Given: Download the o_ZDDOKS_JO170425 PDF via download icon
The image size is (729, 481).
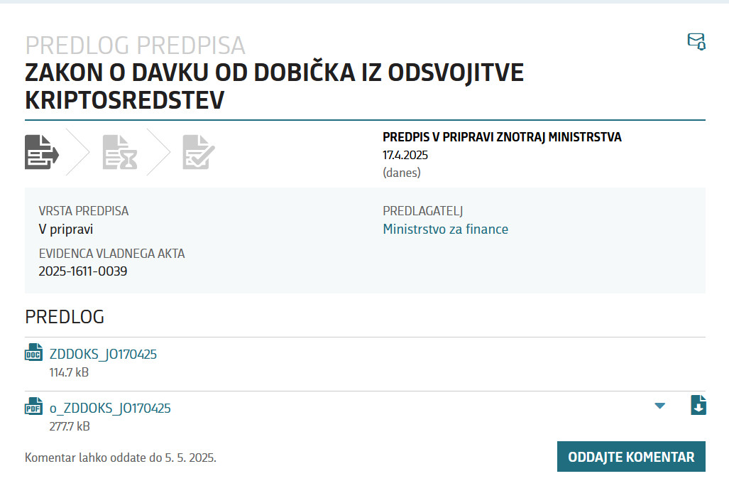Looking at the screenshot, I should [x=698, y=405].
